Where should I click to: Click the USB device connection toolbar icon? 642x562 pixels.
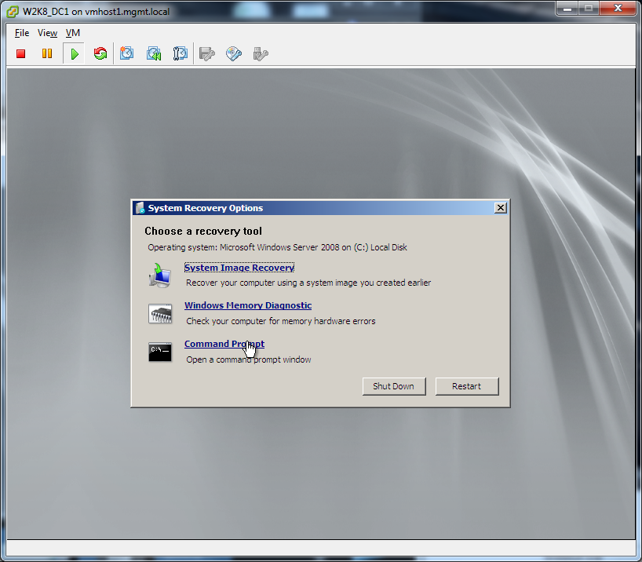(261, 53)
